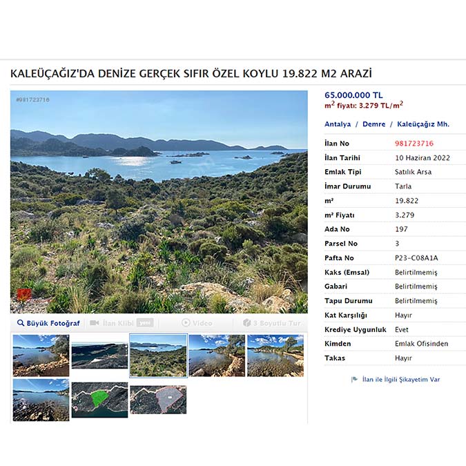Switch to the Video tab
This screenshot has width=466, height=466.
[x=197, y=323]
